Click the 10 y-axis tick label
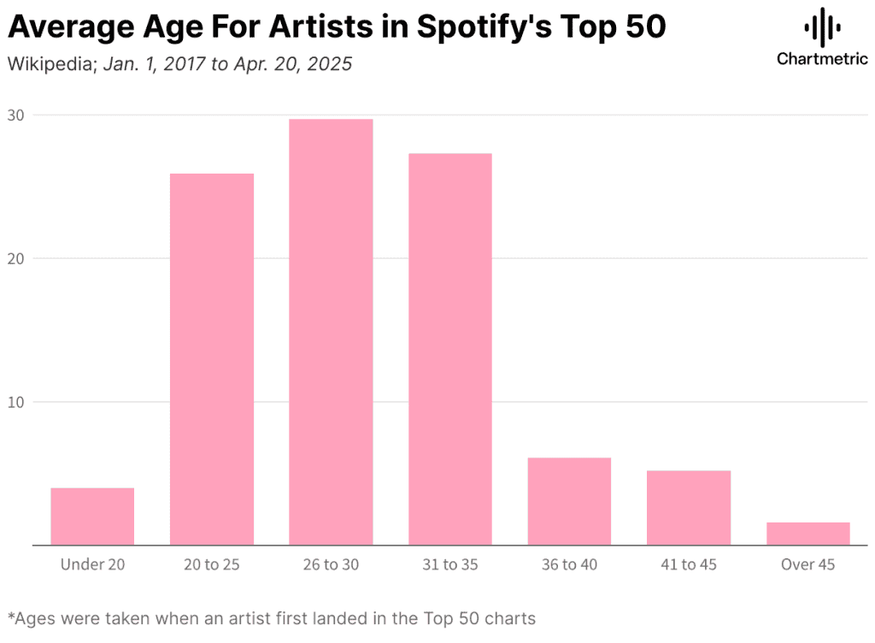This screenshot has height=643, width=875. (15, 403)
